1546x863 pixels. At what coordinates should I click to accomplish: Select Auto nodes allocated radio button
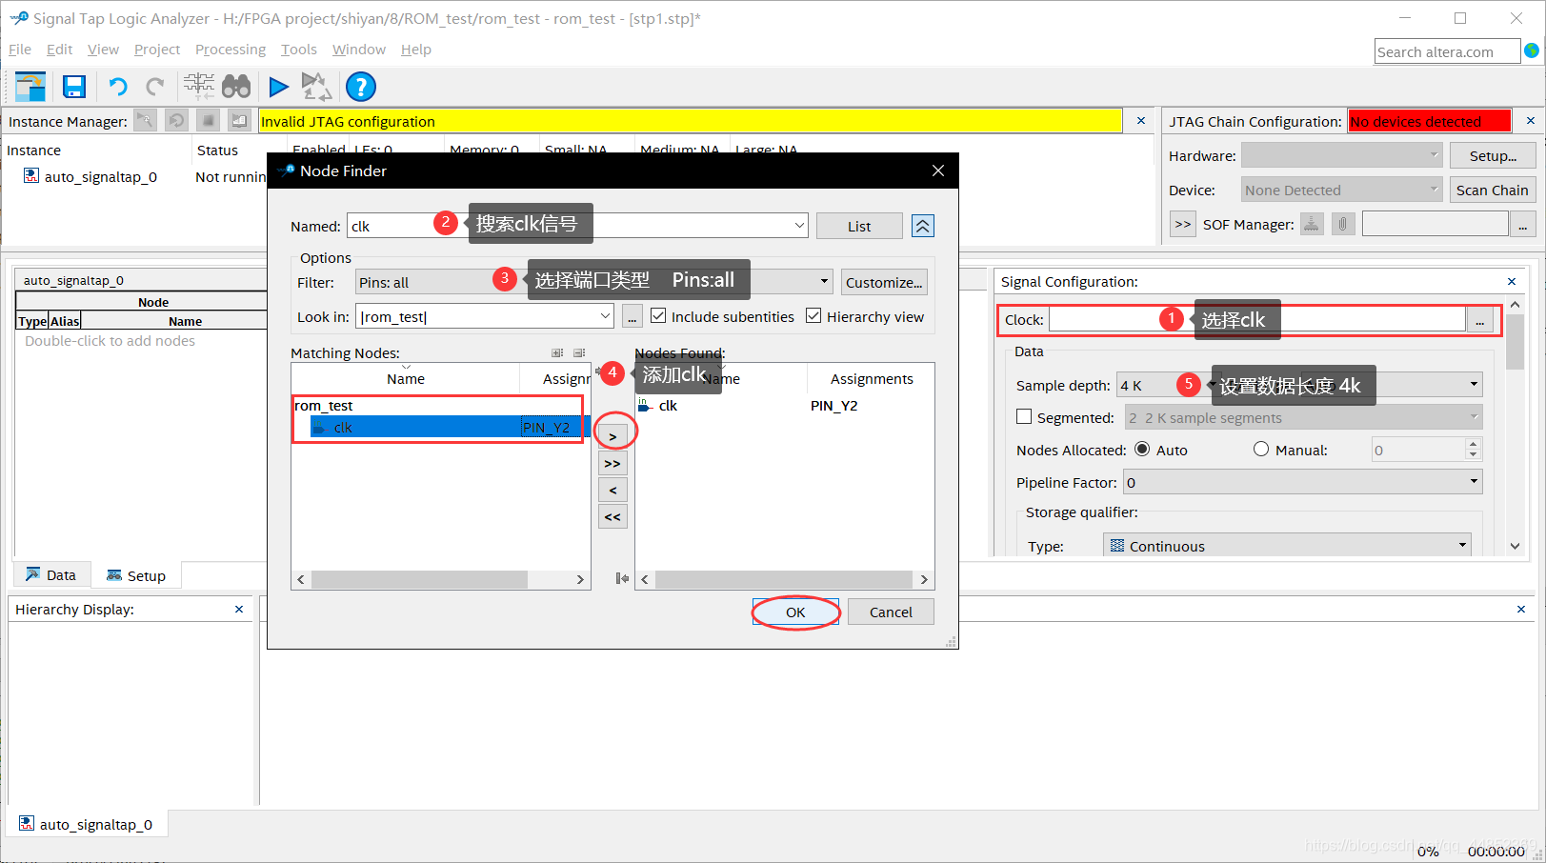1141,449
